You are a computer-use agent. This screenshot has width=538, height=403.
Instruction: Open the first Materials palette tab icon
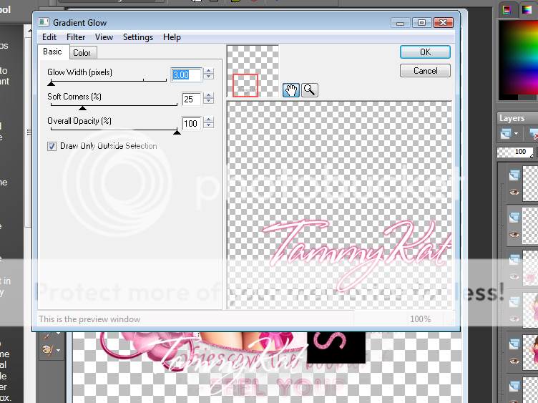click(507, 9)
